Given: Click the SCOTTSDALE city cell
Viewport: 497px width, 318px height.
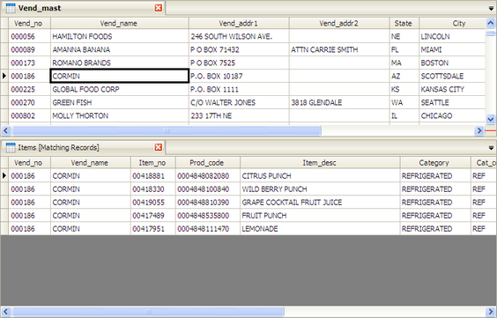Looking at the screenshot, I should (x=452, y=76).
